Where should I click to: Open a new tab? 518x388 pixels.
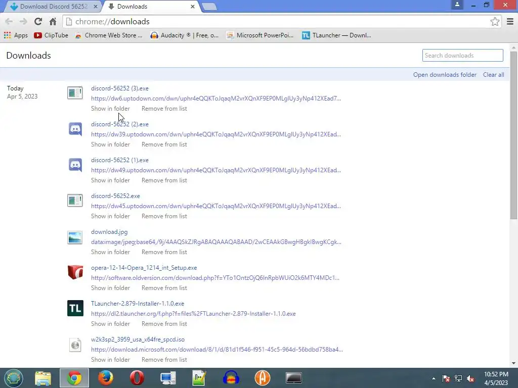pos(209,7)
